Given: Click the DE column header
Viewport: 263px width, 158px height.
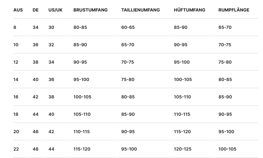Looking at the screenshot, I should (35, 10).
